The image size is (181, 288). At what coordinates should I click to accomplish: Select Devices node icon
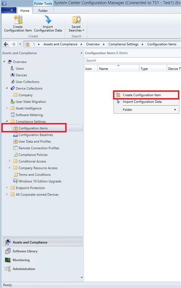tap(13, 75)
